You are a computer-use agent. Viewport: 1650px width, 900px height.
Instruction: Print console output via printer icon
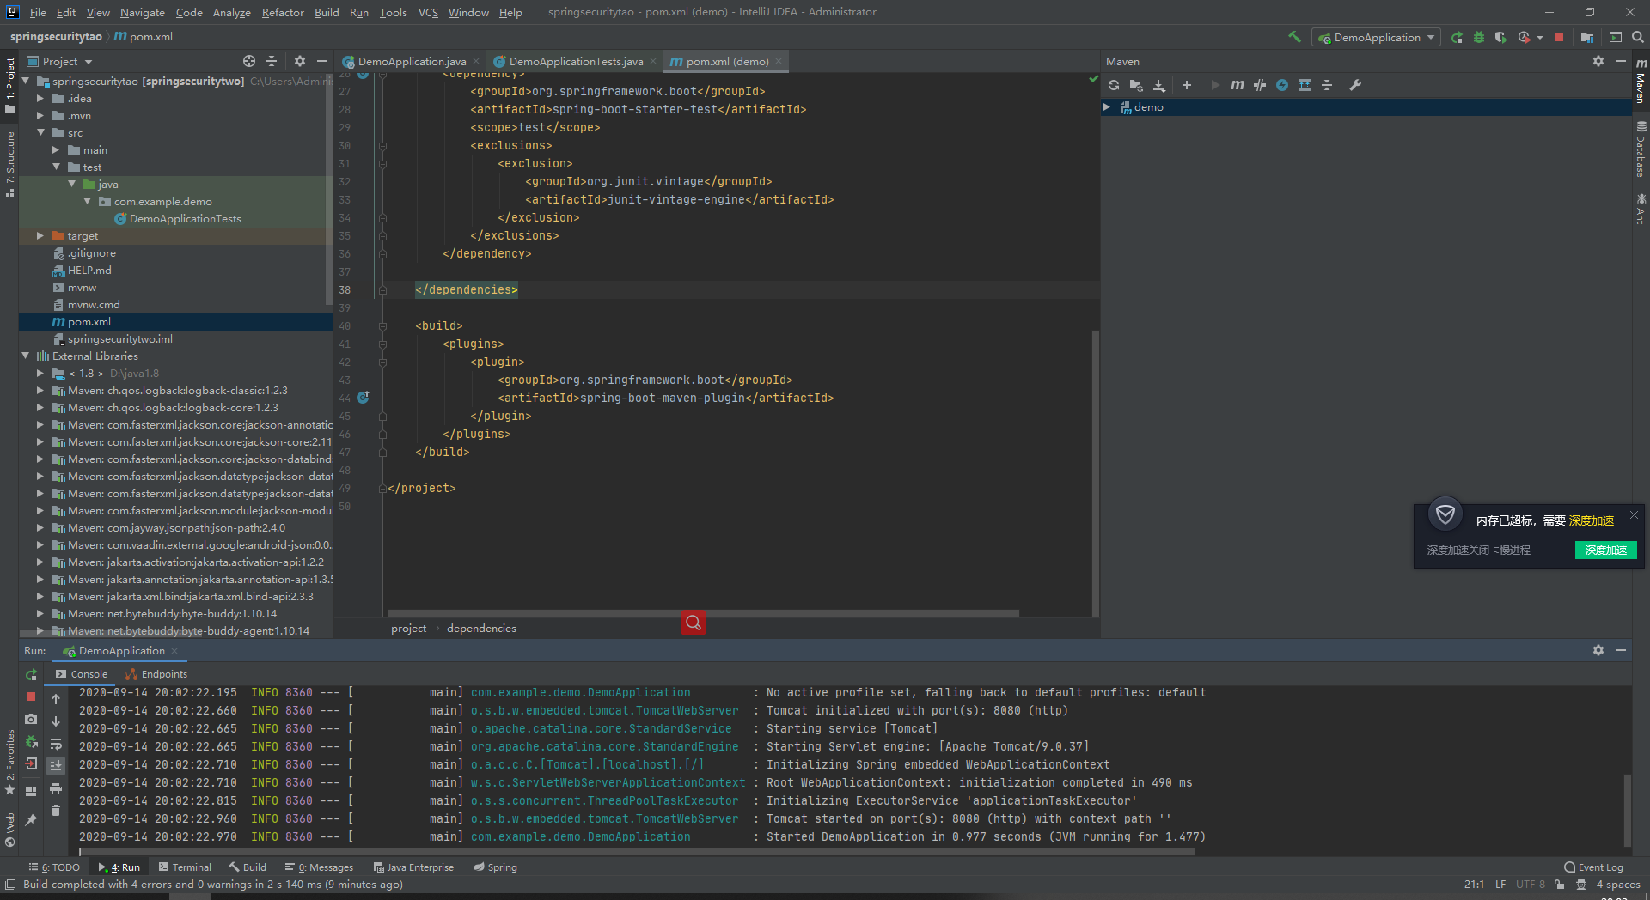tap(56, 787)
